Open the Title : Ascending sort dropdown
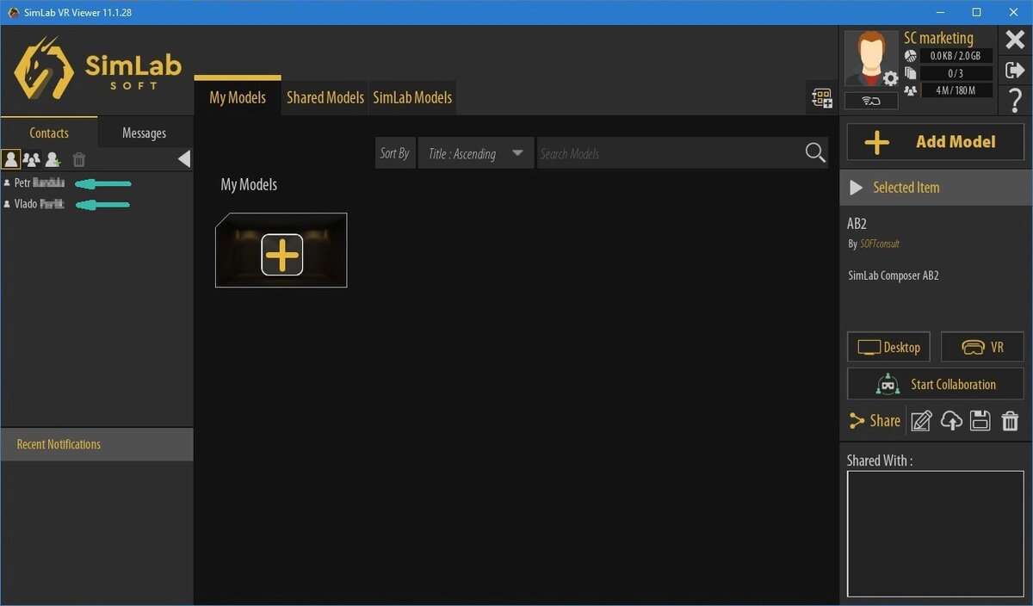Viewport: 1033px width, 606px height. coord(475,153)
